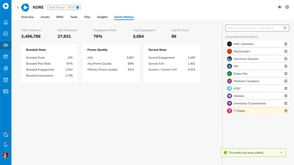
Task: Toggle the eye visibility icon
Action: click(279, 7)
